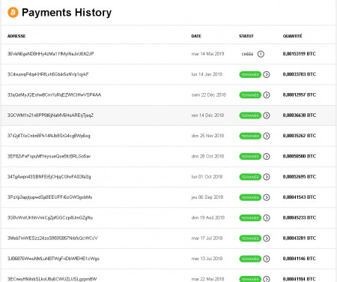Open arrow icon for 13 Jui 2018 payment

(267, 259)
